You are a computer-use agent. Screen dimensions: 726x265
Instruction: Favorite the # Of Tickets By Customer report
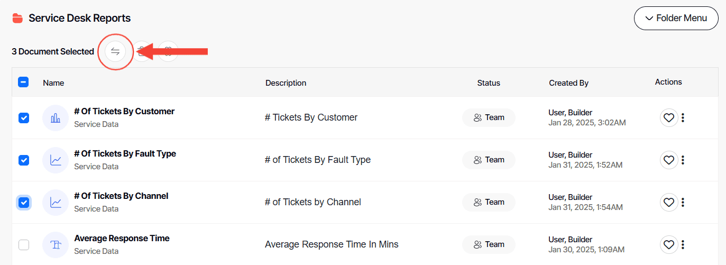tap(669, 117)
